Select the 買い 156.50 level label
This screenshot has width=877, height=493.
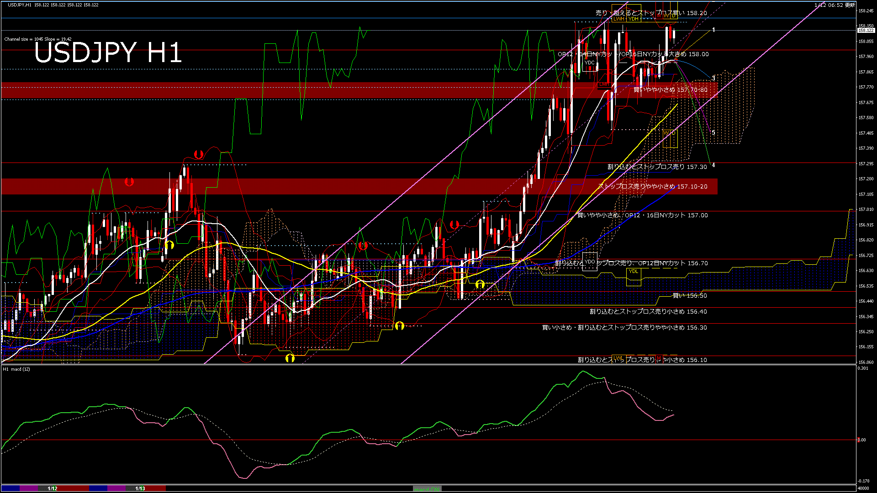[690, 296]
